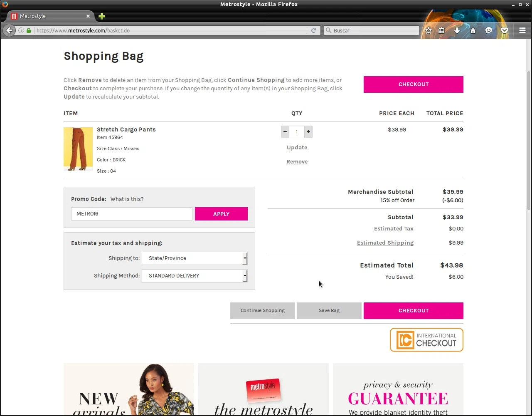Image resolution: width=532 pixels, height=416 pixels.
Task: Open the State/Province shipping dropdown
Action: click(x=195, y=258)
